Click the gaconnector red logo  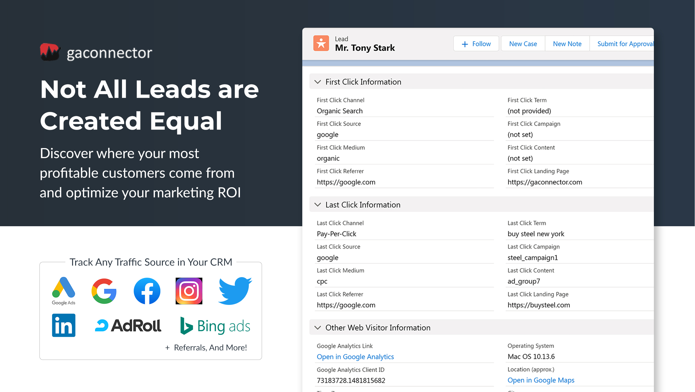pyautogui.click(x=50, y=52)
